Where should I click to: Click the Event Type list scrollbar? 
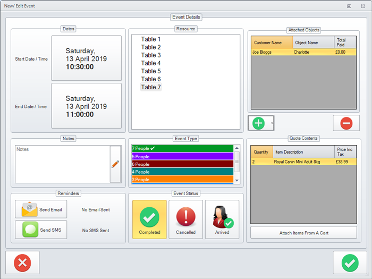tap(237, 164)
